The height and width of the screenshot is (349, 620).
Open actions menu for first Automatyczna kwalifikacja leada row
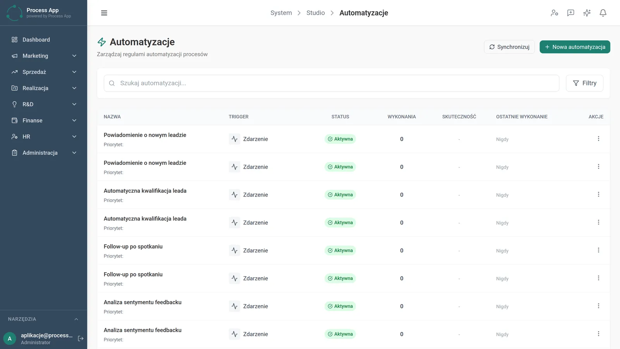[x=598, y=195]
